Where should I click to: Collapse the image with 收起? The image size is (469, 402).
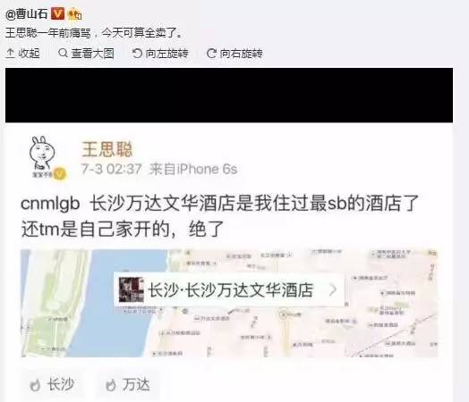point(22,54)
